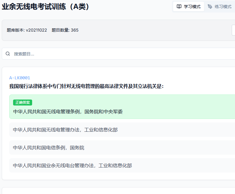Click the book icon in 学习模式 tab
The image size is (235, 194).
click(x=179, y=7)
